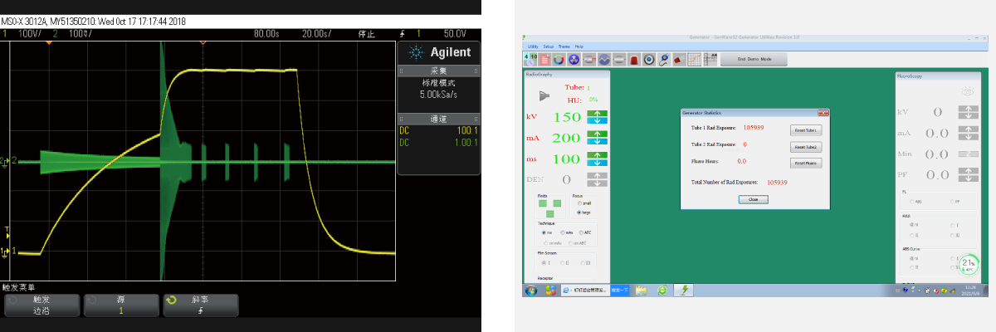Toggle the top-left green Fields square

coord(543,203)
